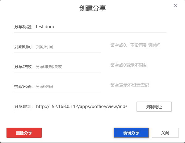Click the 提取密码: label

point(23,87)
